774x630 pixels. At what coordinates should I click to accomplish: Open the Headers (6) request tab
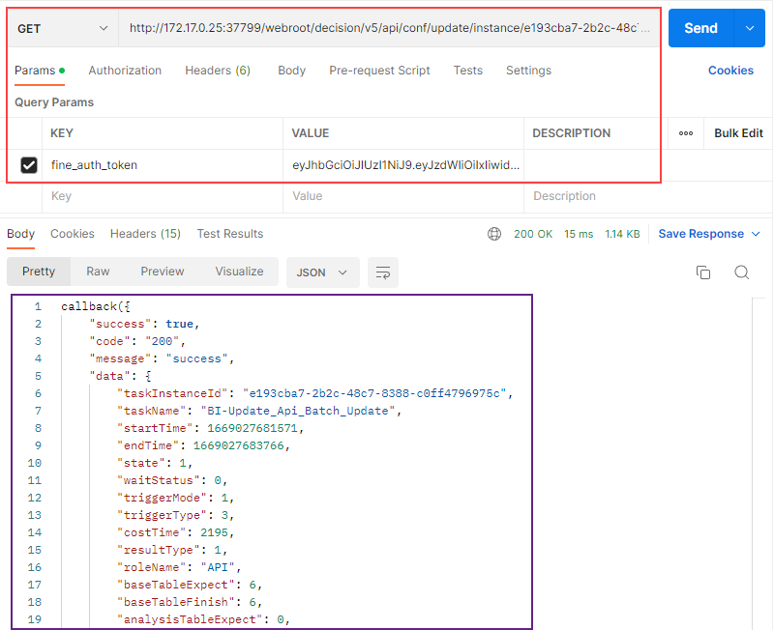point(218,71)
